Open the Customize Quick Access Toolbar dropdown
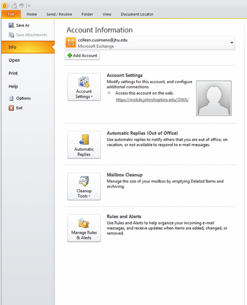This screenshot has height=305, width=247. point(28,6)
